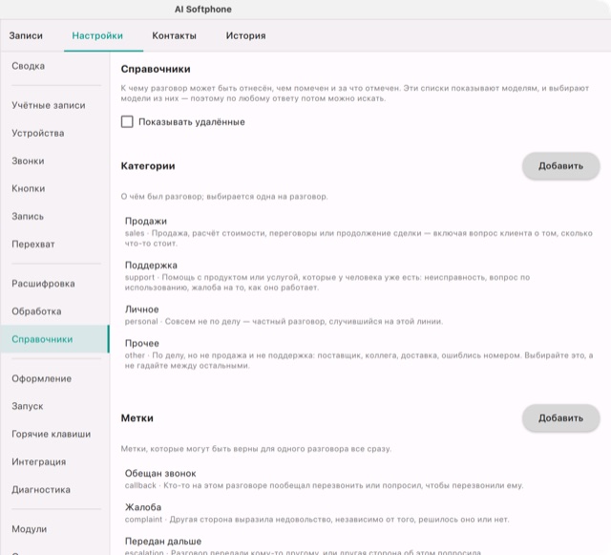Image resolution: width=611 pixels, height=555 pixels.
Task: Select the Передан дальше tag row
Action: [360, 545]
